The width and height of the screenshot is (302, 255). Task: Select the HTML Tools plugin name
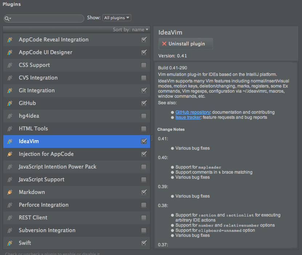pos(33,129)
